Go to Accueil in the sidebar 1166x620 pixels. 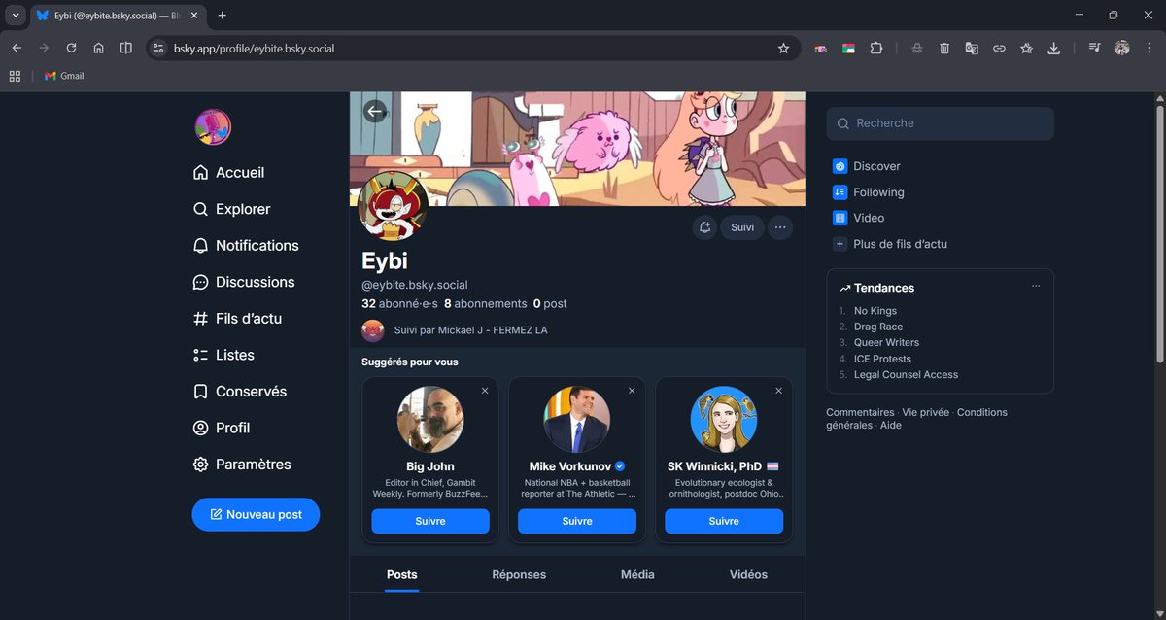[x=228, y=173]
